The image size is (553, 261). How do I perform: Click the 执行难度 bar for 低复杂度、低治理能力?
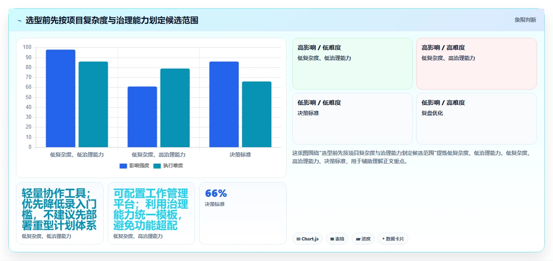point(93,104)
